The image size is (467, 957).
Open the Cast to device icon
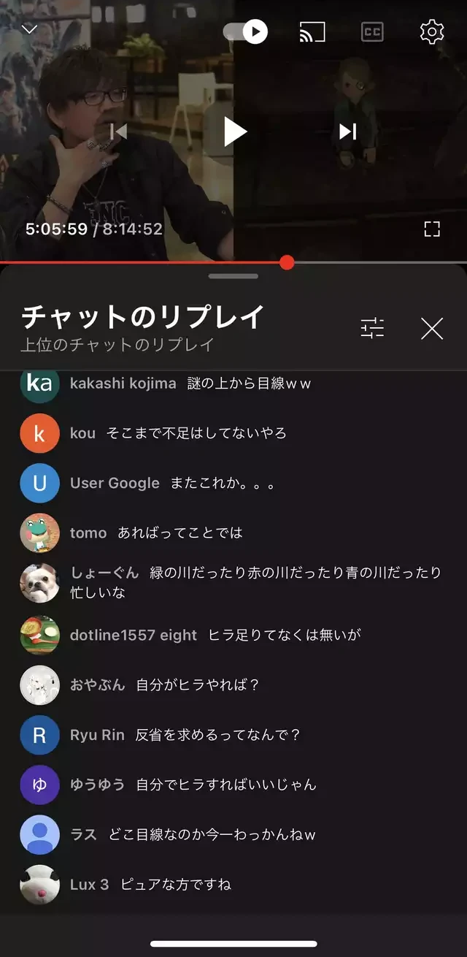(x=312, y=32)
